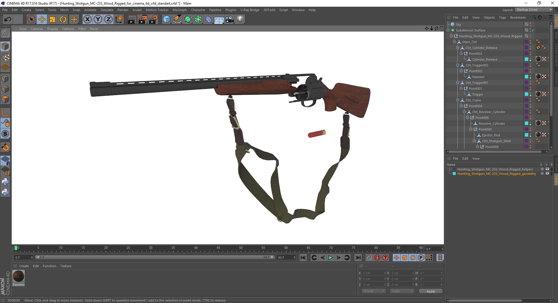
Task: Open the Spline pen tool icon
Action: coord(177,20)
